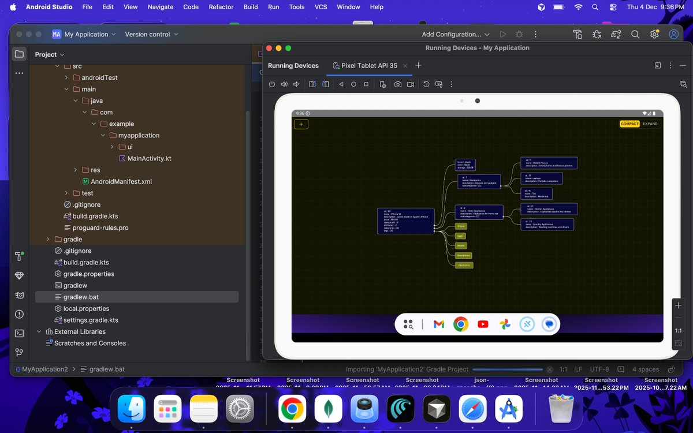Open Search Everywhere magnifier in Android Studio toolbar
This screenshot has height=433, width=693.
click(x=635, y=34)
